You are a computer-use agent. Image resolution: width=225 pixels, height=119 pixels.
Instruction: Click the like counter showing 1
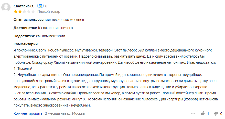point(208,114)
